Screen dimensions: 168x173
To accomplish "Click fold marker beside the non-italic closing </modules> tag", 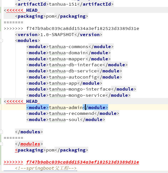I will point(1,132).
